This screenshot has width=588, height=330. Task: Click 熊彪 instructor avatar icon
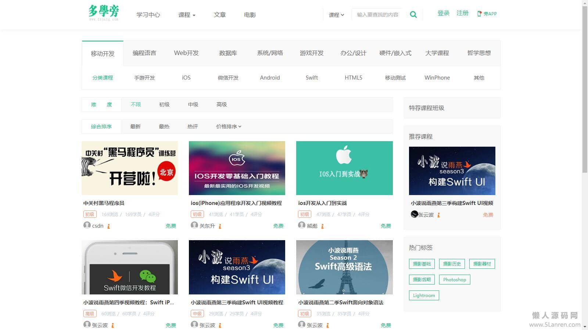coord(302,225)
